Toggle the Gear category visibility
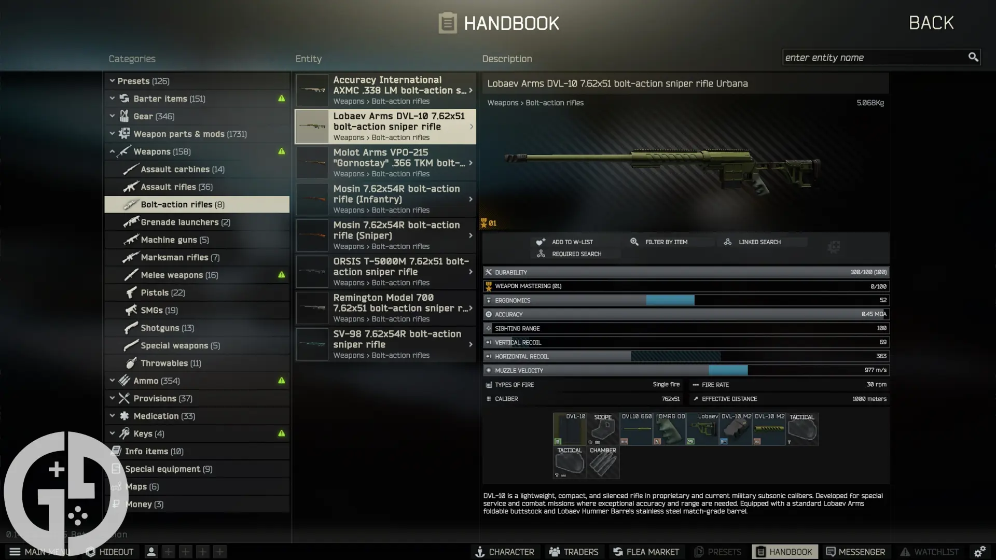996x560 pixels. point(112,116)
